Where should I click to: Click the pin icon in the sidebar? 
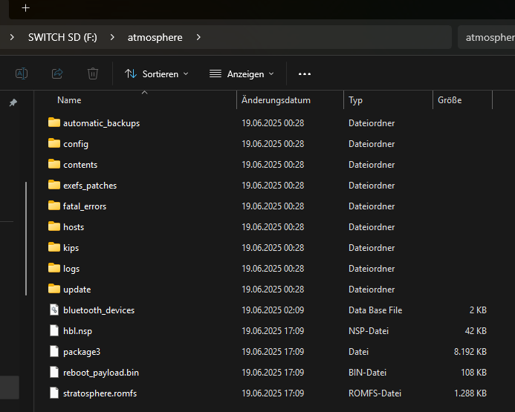pos(13,103)
